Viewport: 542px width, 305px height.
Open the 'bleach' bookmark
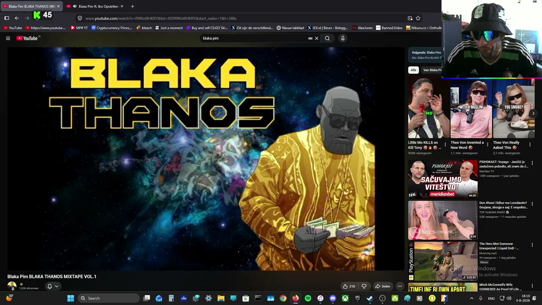[144, 28]
